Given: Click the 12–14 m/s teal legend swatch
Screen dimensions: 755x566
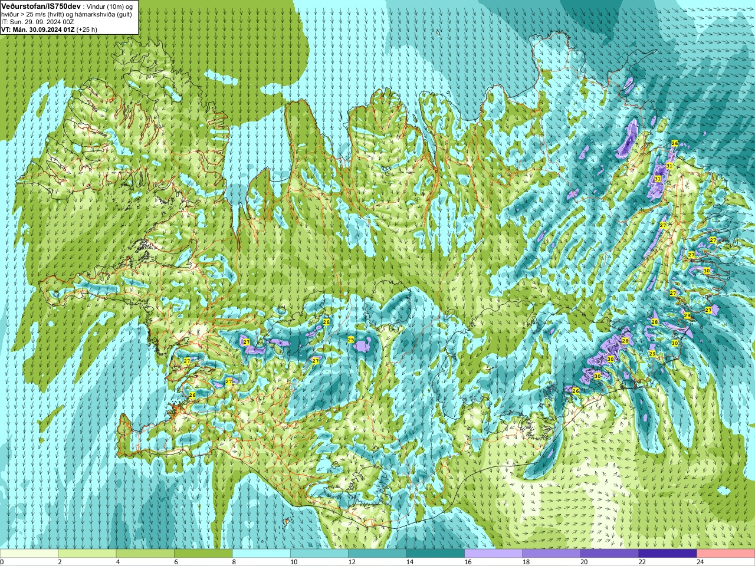Looking at the screenshot, I should click(x=377, y=554).
